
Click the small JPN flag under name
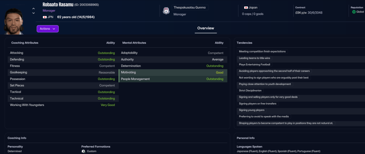click(45, 17)
